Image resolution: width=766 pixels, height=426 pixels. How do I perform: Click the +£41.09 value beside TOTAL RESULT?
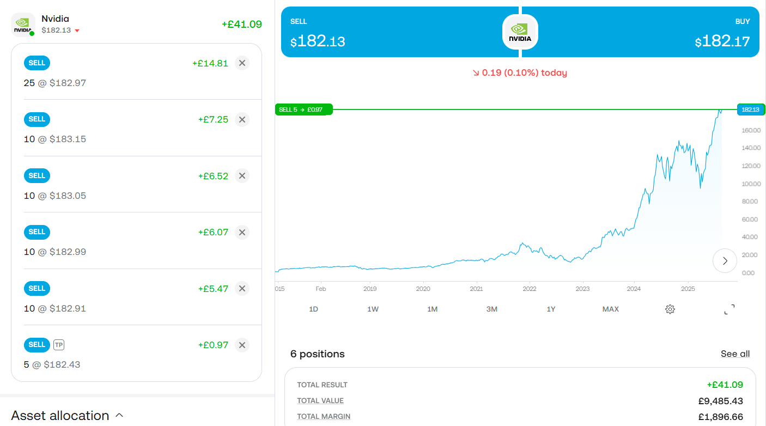[725, 385]
